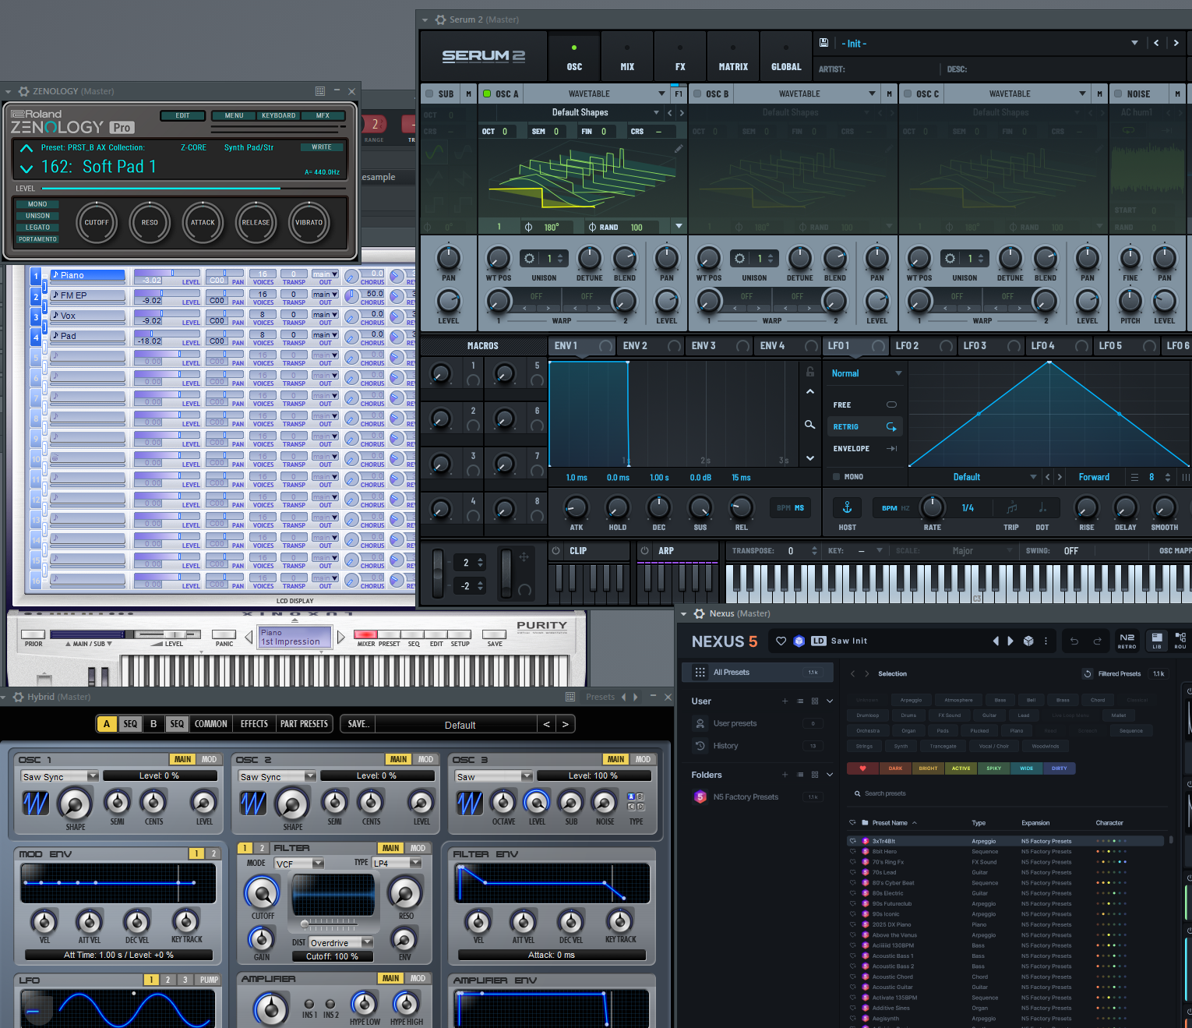Image resolution: width=1192 pixels, height=1028 pixels.
Task: Enable the Serum SUB oscillator checkbox
Action: [x=429, y=94]
